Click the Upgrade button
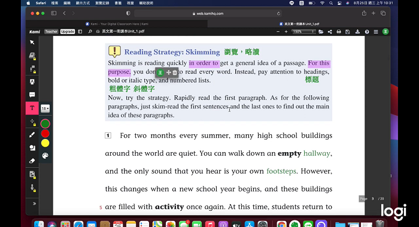 tap(67, 32)
